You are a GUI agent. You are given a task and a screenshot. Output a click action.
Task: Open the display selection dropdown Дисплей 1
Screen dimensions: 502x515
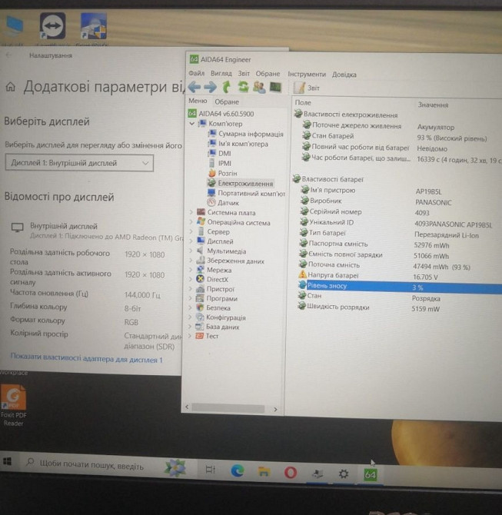[79, 163]
